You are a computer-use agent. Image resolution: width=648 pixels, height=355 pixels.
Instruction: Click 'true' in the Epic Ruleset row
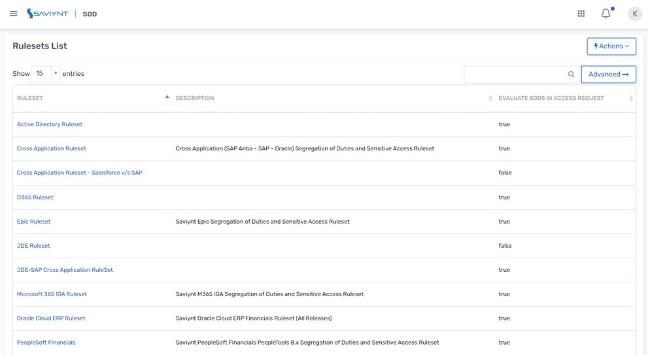pos(504,222)
